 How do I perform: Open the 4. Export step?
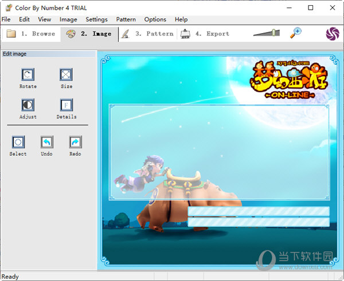205,34
